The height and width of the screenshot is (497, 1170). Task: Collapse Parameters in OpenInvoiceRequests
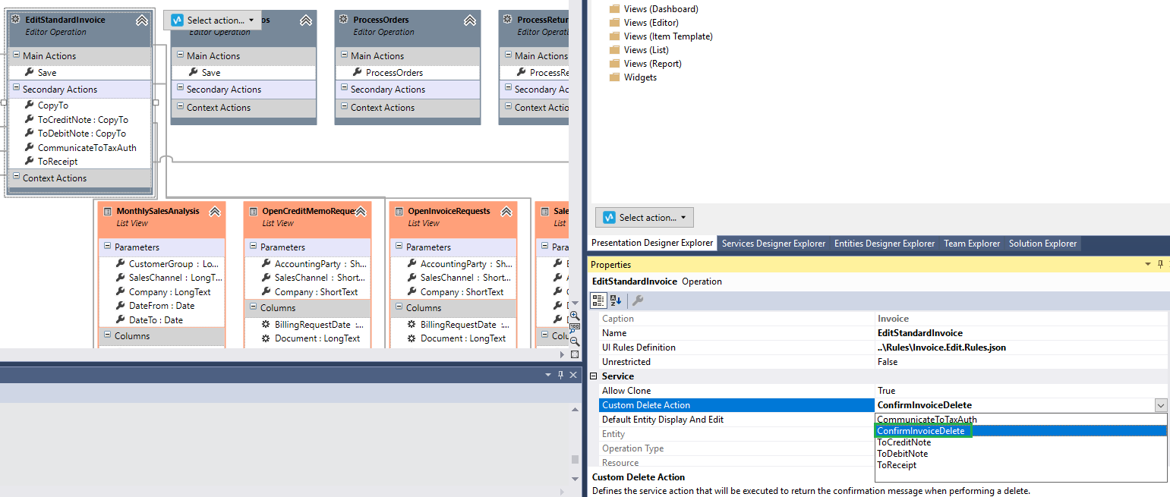398,247
